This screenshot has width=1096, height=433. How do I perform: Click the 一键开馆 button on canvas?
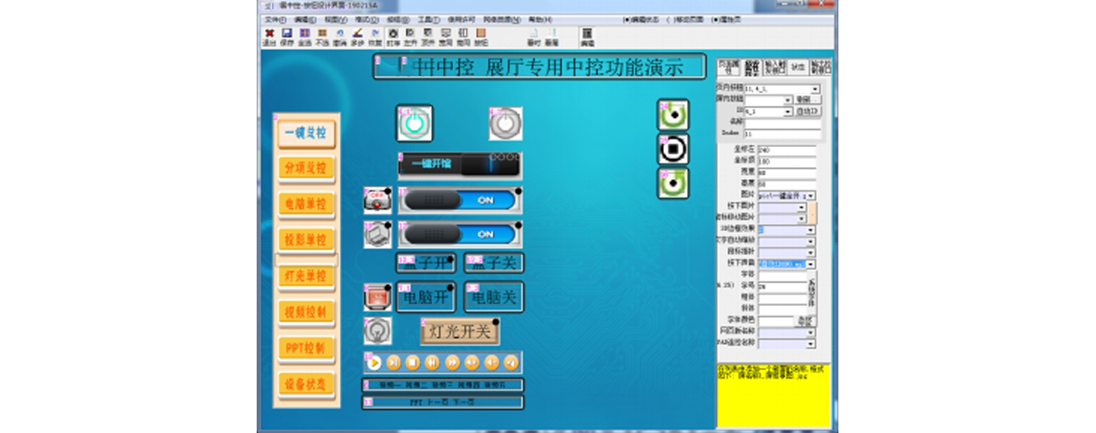point(460,164)
